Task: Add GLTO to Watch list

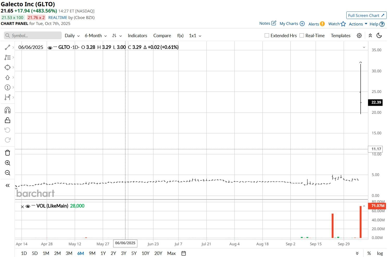Action: 337,24
